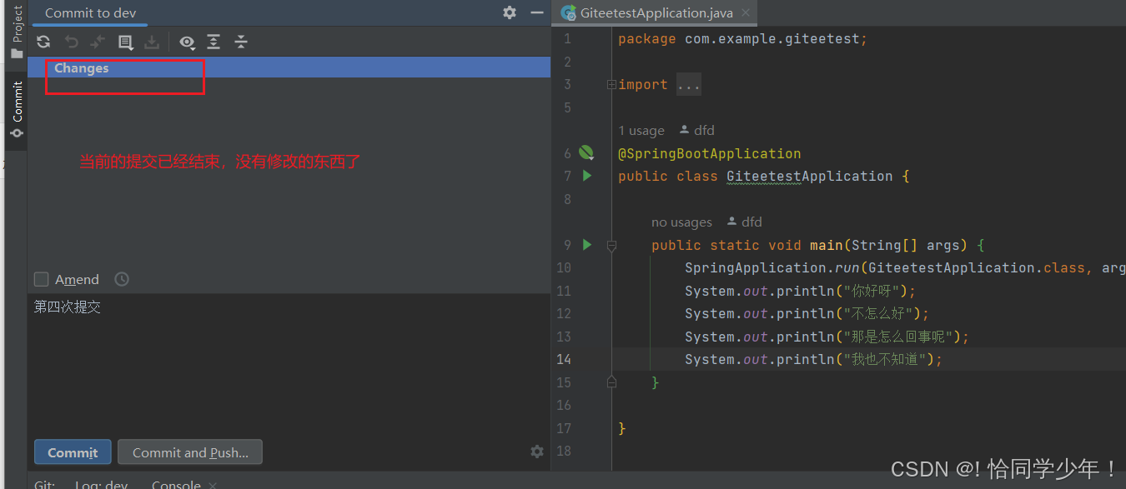The height and width of the screenshot is (489, 1126).
Task: Click the println "我也不知道" line
Action: [x=814, y=360]
